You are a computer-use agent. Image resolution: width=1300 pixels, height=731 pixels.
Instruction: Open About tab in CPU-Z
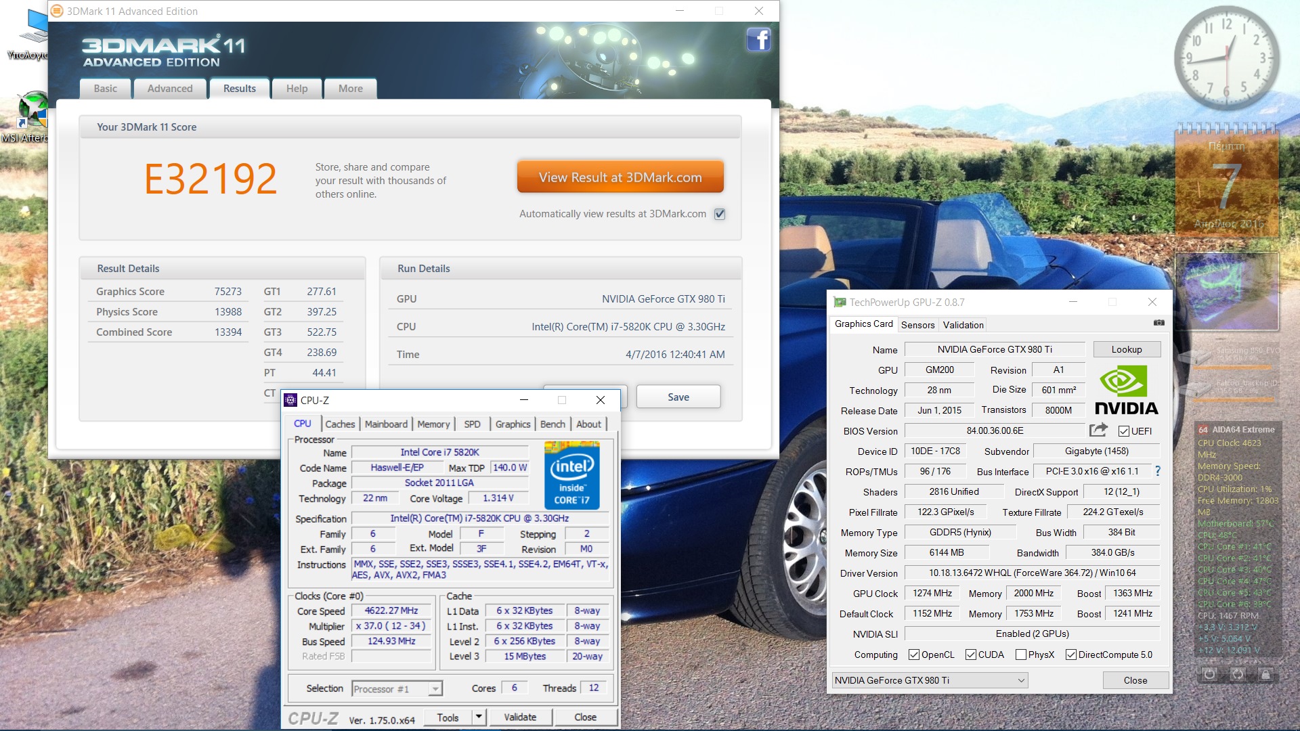(x=588, y=424)
